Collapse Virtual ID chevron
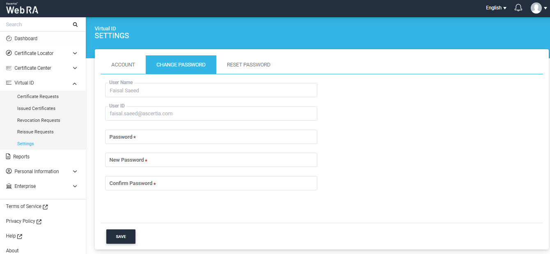Viewport: 550px width, 254px height. pyautogui.click(x=75, y=83)
